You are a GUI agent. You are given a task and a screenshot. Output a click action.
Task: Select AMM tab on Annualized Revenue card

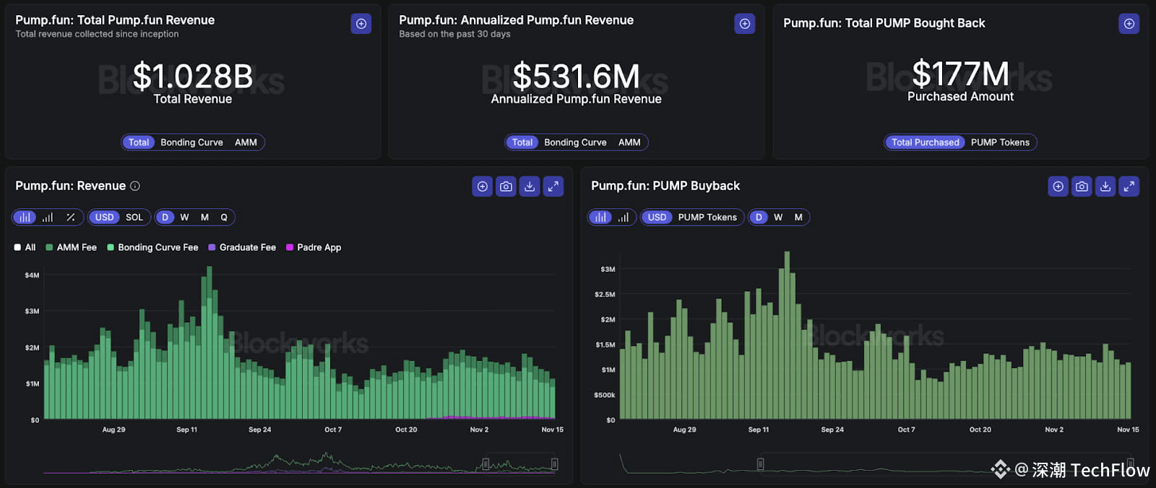click(x=629, y=142)
